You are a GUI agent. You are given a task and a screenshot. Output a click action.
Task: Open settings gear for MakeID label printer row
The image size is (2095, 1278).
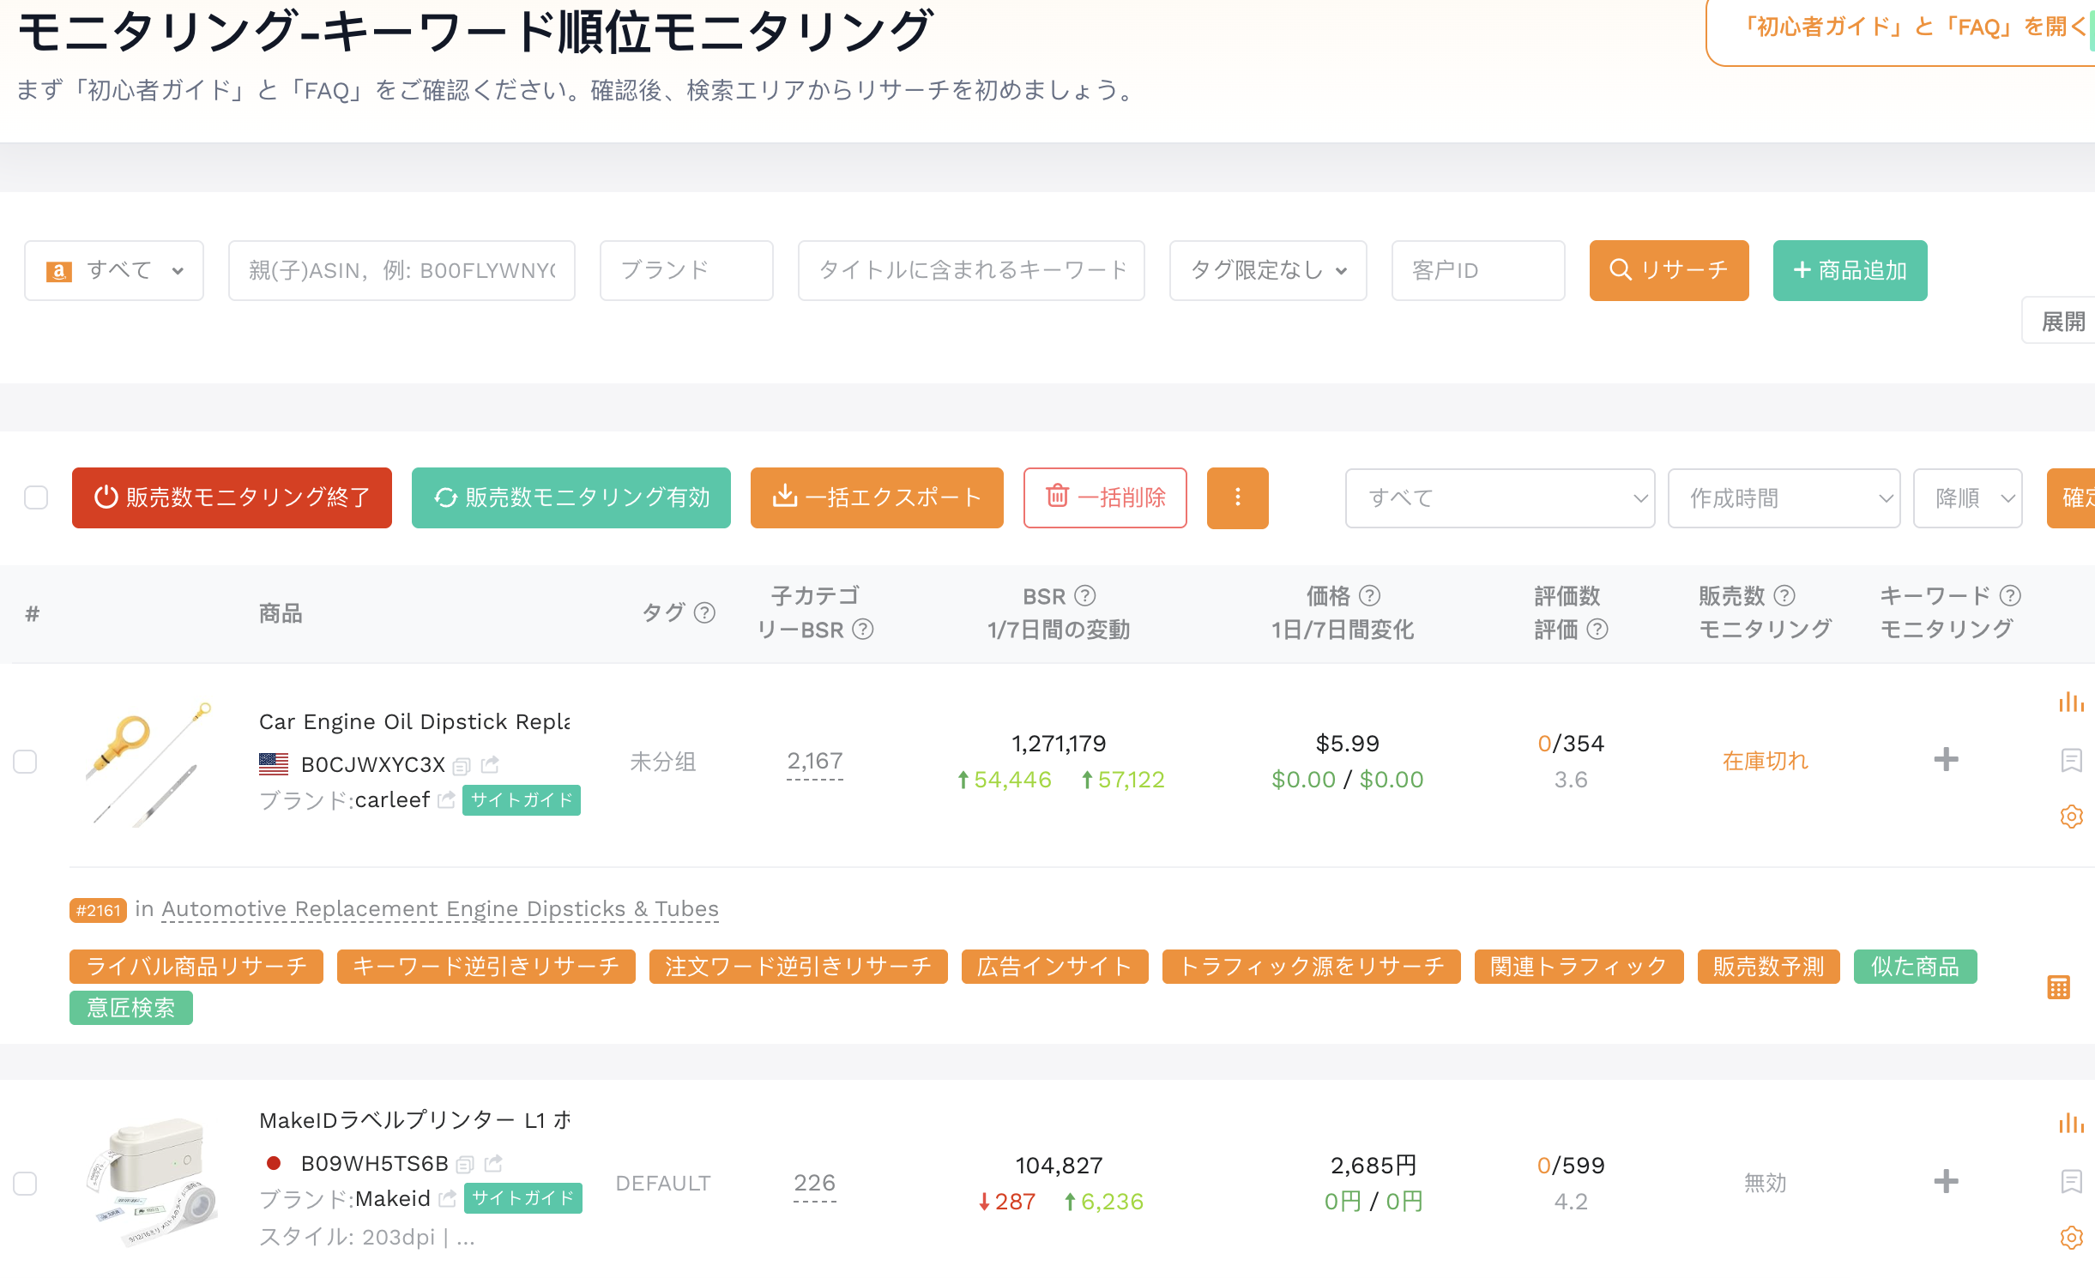(x=2071, y=1238)
